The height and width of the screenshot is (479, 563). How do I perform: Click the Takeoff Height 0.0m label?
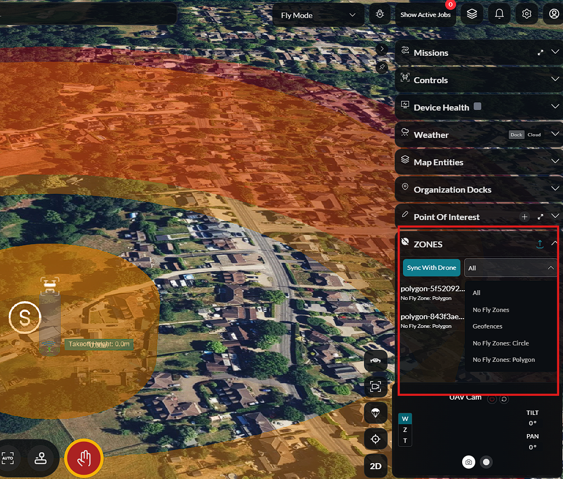pos(99,344)
